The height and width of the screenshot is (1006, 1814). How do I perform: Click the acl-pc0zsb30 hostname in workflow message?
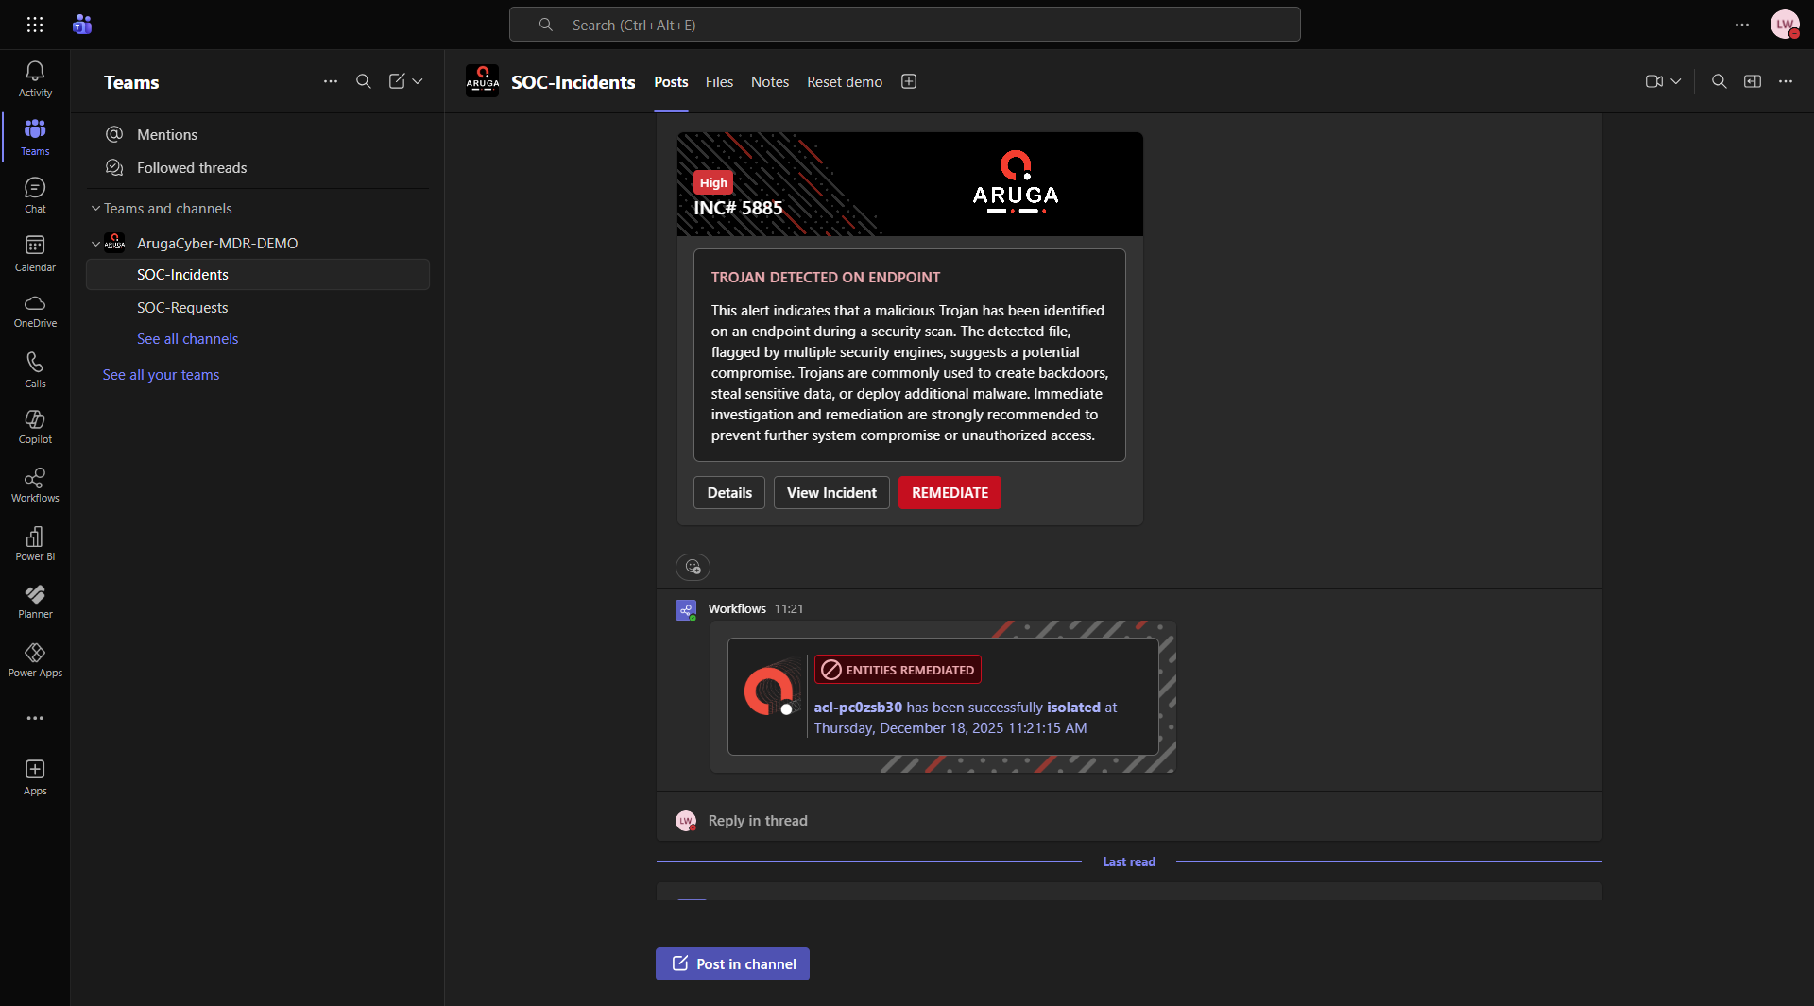click(x=858, y=708)
